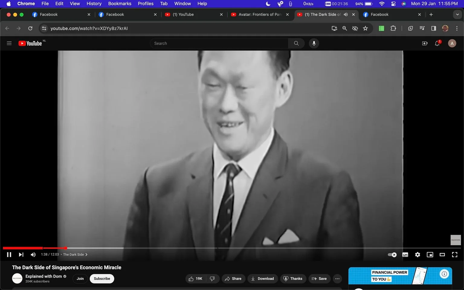Open the player settings gear

(x=417, y=255)
